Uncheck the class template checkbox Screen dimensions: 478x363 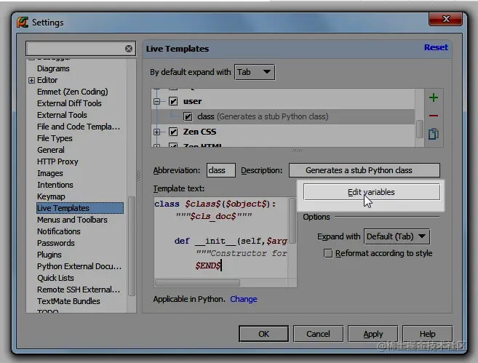(188, 116)
